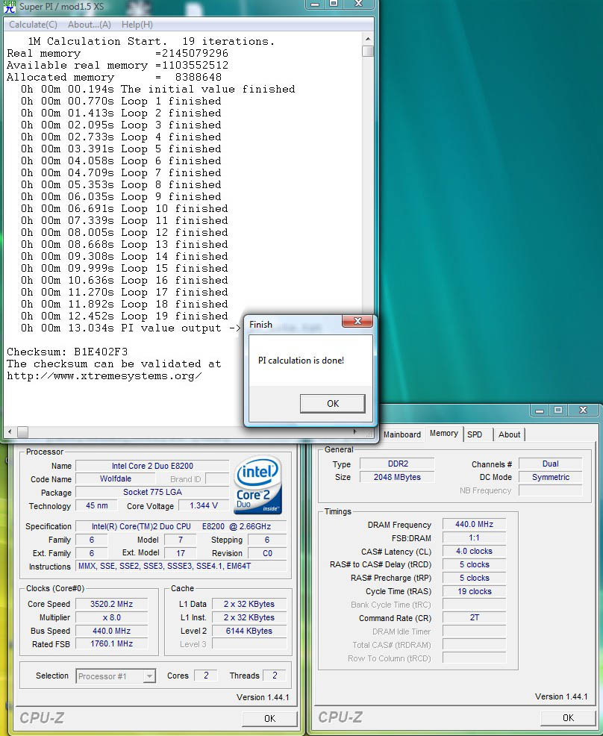
Task: Click the Intel Core 2 Duo logo
Action: coord(258,485)
